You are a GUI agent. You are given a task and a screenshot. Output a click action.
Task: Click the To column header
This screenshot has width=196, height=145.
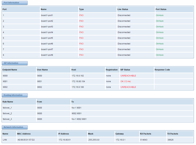coord(73,102)
